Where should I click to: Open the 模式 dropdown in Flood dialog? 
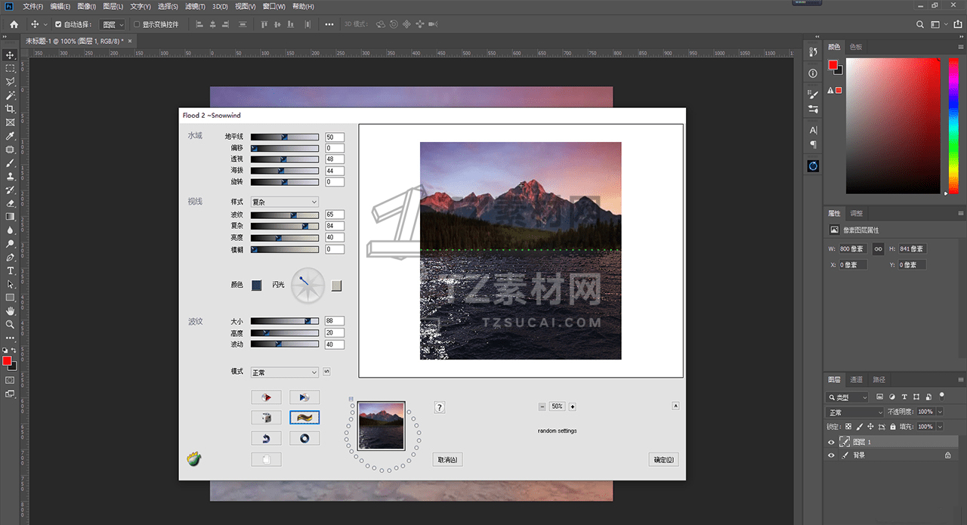pyautogui.click(x=284, y=372)
